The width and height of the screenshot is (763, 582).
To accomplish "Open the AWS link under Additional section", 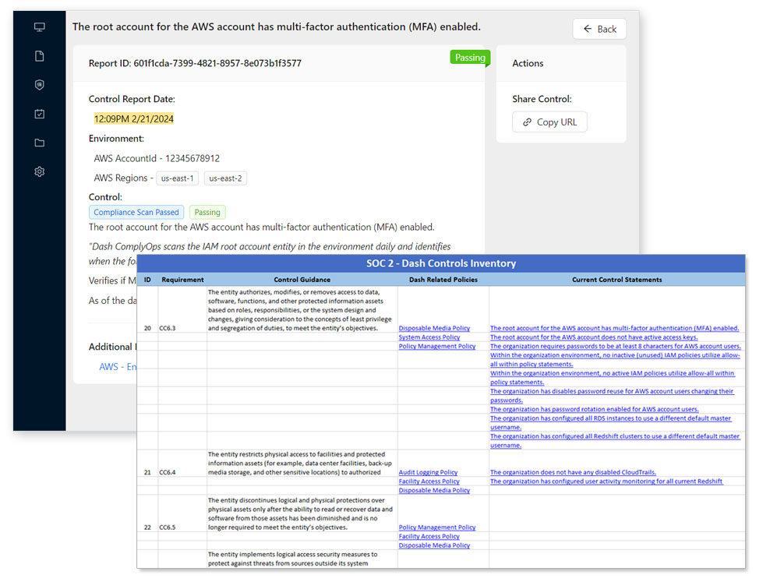I will 118,366.
